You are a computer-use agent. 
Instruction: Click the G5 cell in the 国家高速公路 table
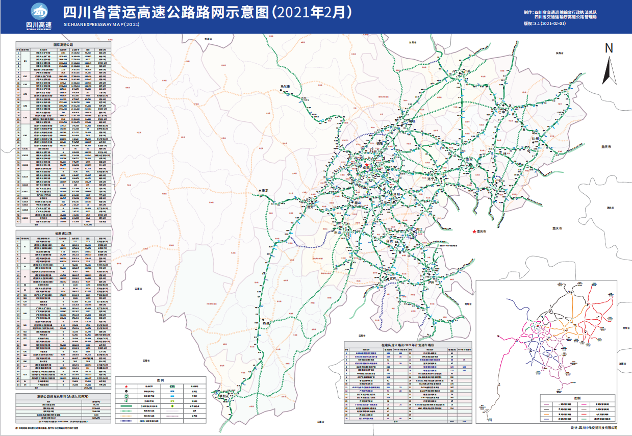[26, 61]
